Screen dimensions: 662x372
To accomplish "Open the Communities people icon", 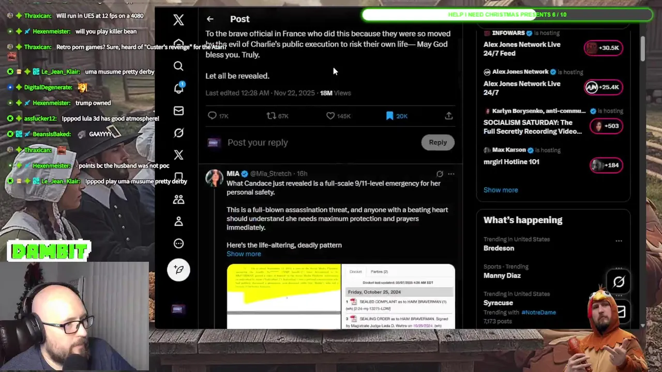I will click(x=178, y=199).
